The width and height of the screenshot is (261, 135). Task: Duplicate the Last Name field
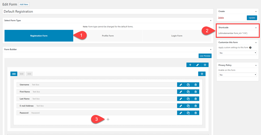tap(188, 99)
